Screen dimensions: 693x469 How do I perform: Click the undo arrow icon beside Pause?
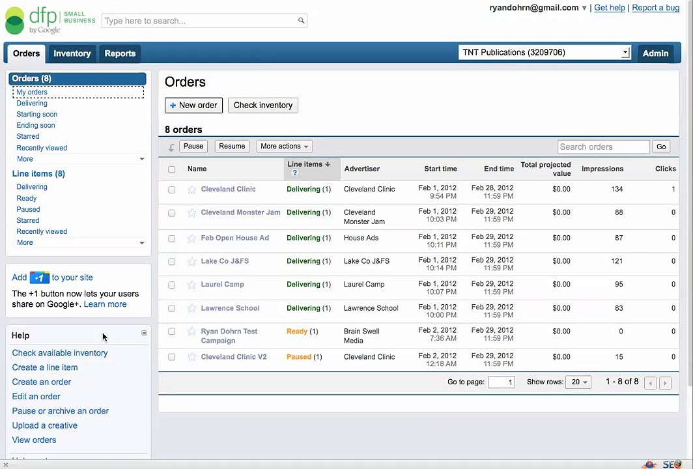[x=171, y=147]
